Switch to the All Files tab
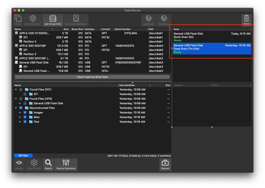 (x=23, y=156)
